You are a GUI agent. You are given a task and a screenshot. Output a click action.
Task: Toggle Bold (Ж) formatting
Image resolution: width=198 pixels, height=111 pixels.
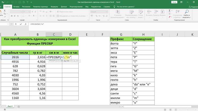(12, 16)
